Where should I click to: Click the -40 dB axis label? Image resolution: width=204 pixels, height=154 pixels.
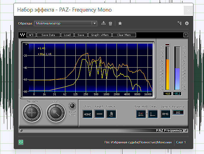[x=25, y=68]
